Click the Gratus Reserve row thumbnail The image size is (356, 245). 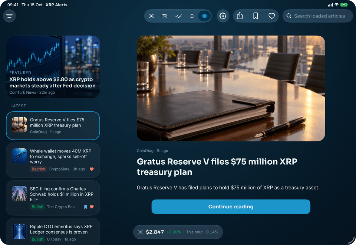19,125
